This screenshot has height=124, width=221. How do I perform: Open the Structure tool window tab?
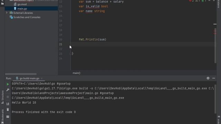pyautogui.click(x=2, y=97)
